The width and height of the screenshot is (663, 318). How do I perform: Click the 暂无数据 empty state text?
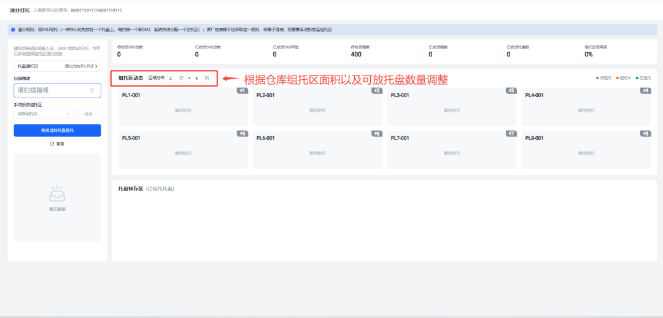click(x=57, y=209)
